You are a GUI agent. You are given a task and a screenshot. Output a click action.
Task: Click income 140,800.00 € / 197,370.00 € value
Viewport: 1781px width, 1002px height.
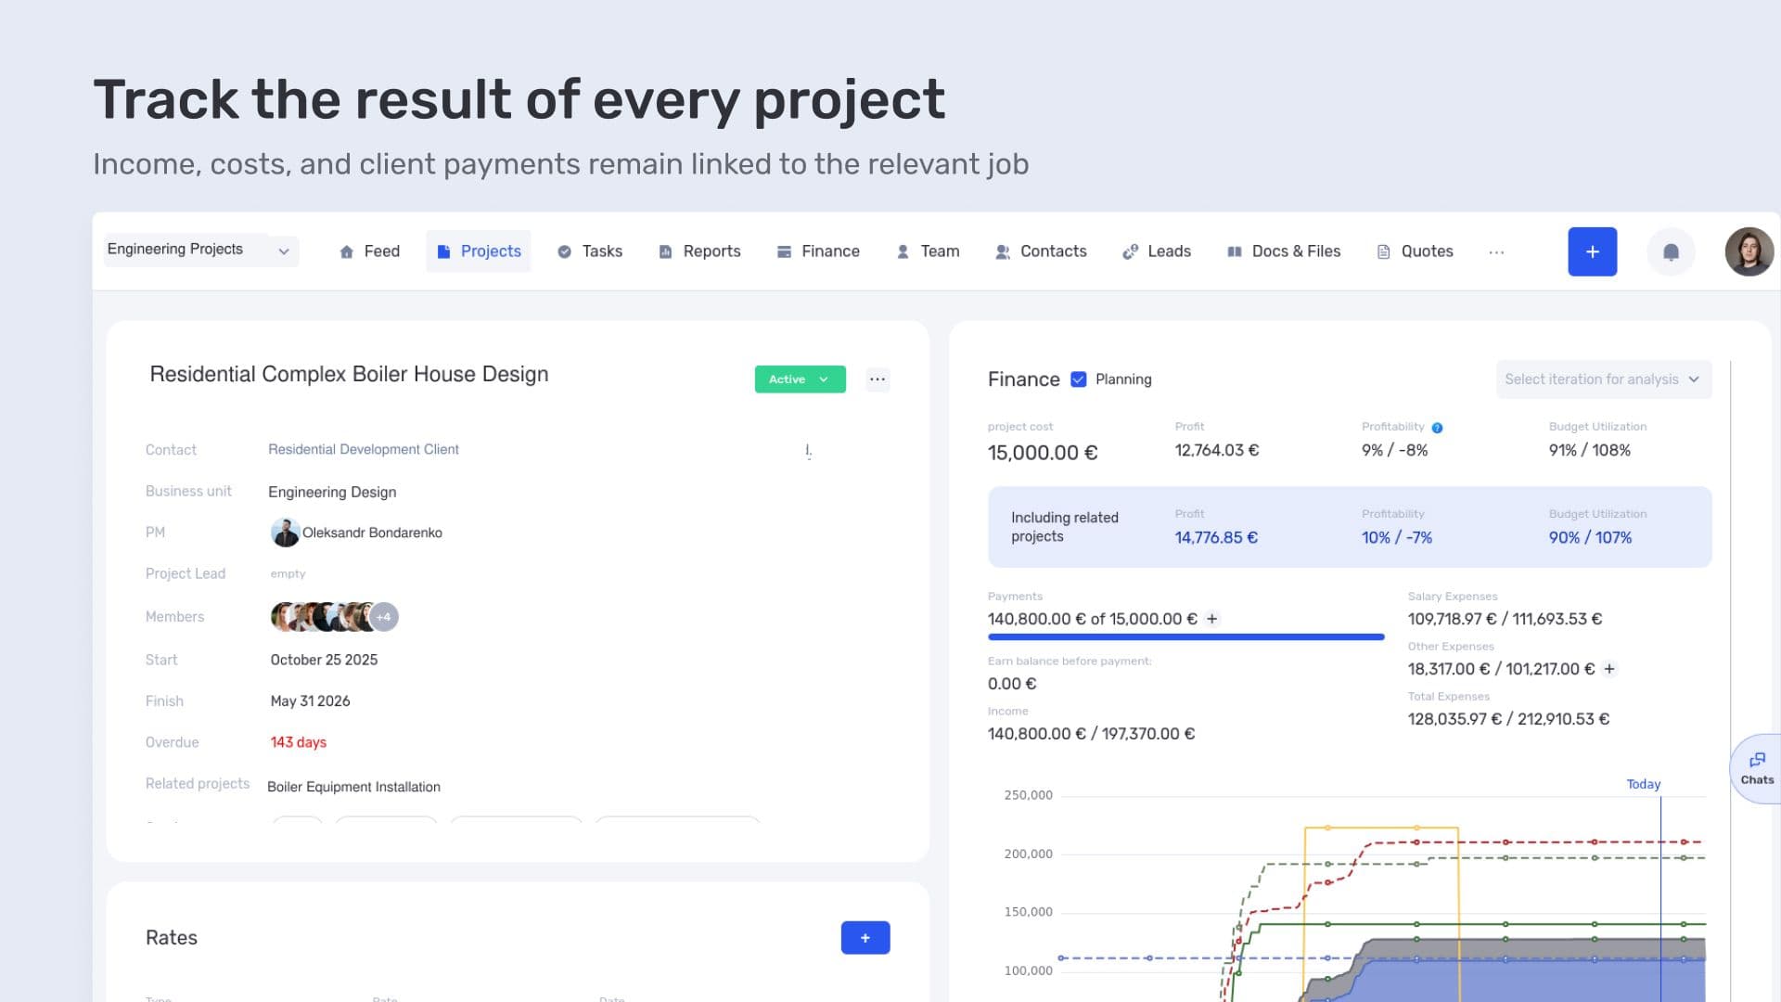1091,734
